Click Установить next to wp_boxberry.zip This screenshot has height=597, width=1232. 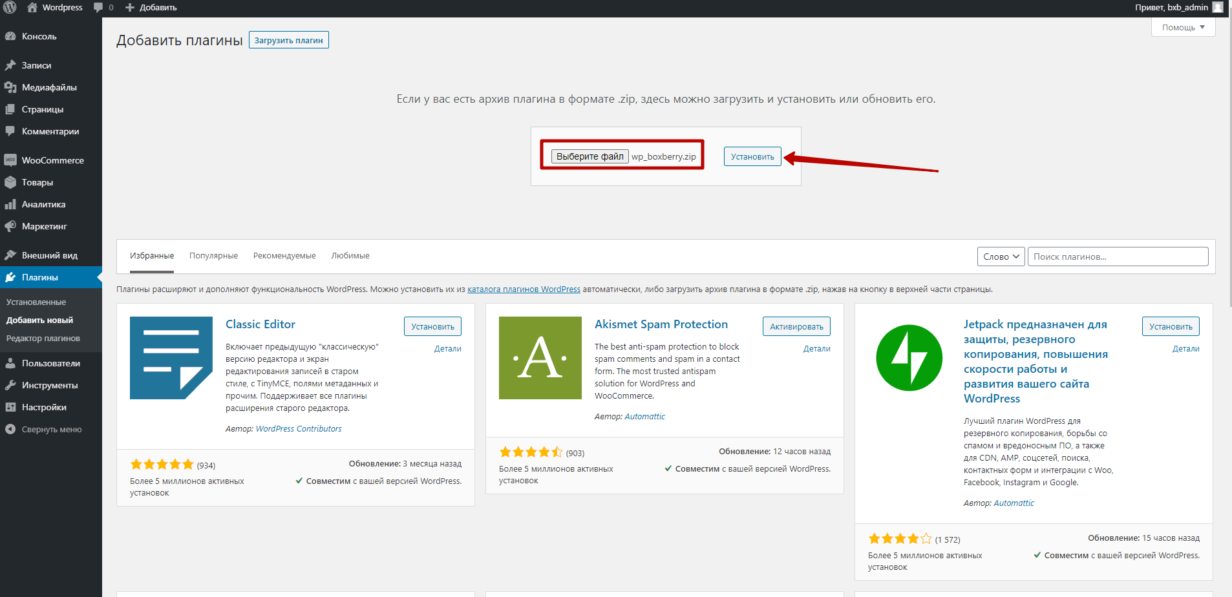point(752,156)
